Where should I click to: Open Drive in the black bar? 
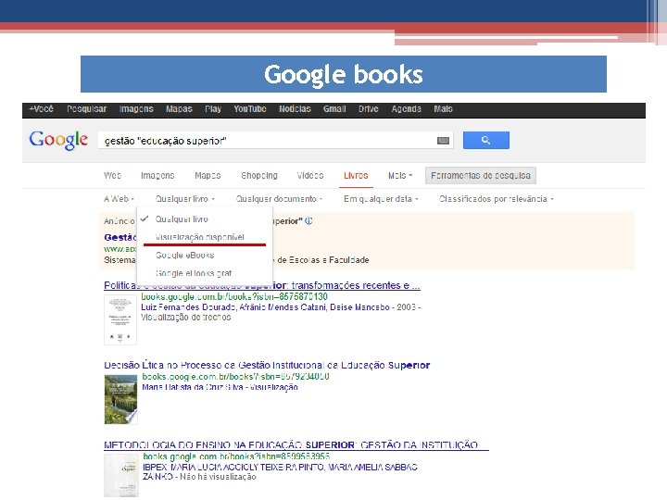(369, 109)
